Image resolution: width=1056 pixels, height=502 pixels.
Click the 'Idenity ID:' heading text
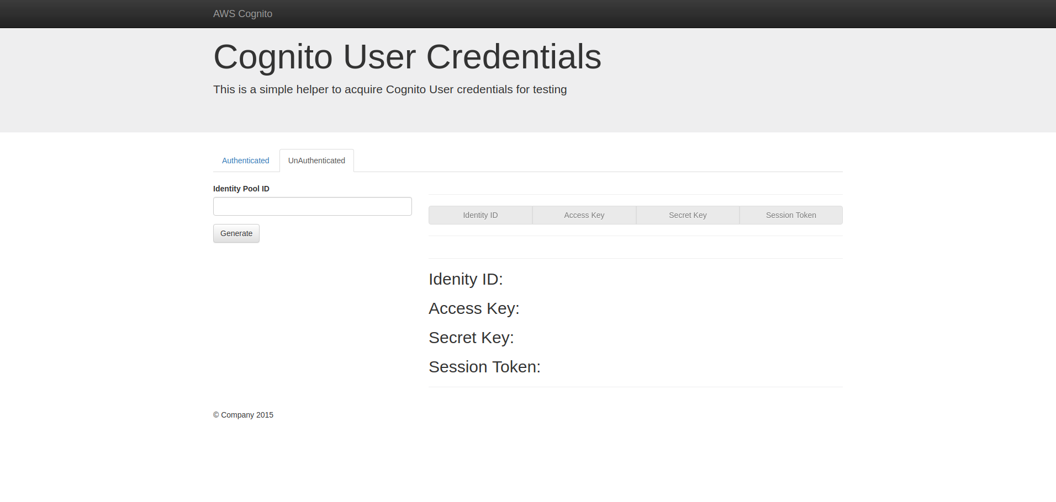pyautogui.click(x=466, y=279)
